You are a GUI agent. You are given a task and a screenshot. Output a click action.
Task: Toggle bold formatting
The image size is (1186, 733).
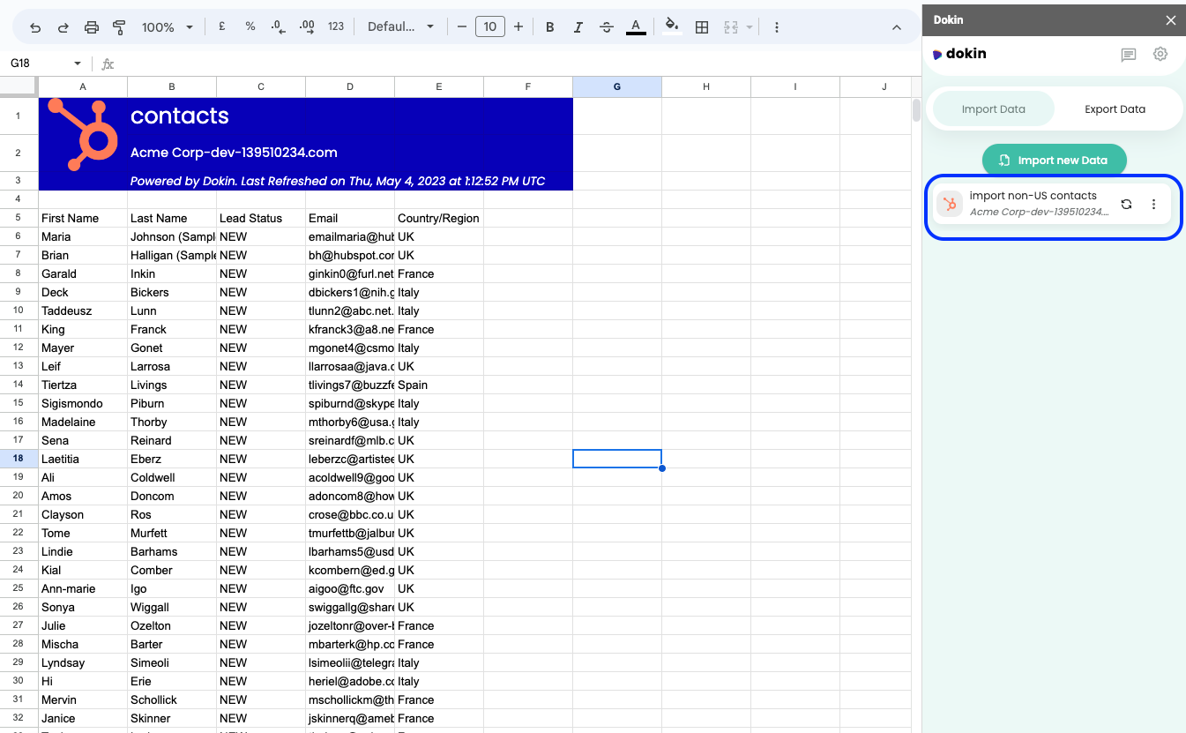(550, 27)
